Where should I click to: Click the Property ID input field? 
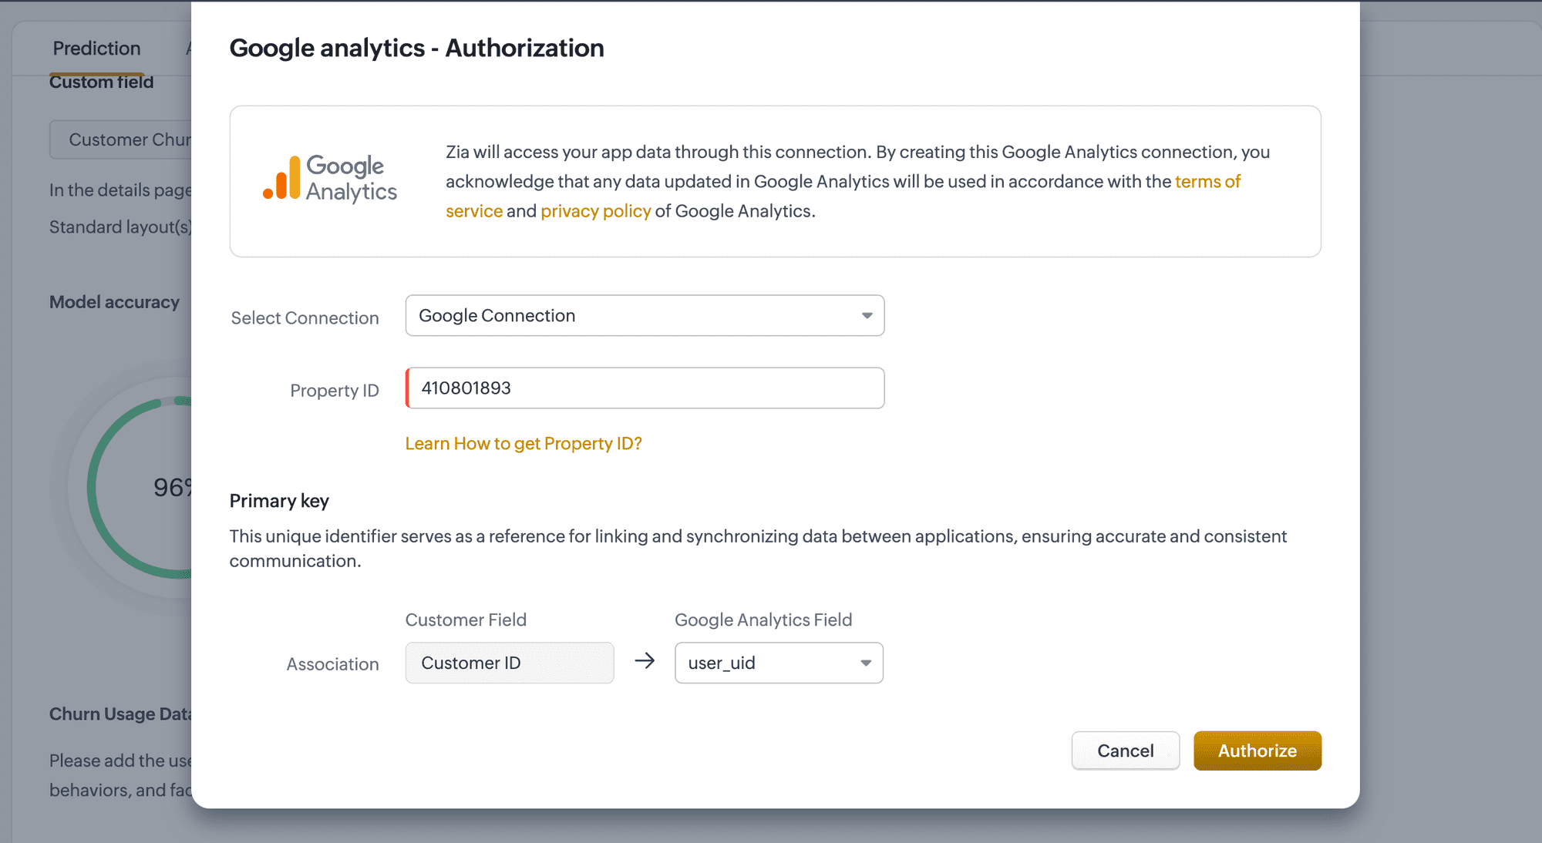point(645,388)
